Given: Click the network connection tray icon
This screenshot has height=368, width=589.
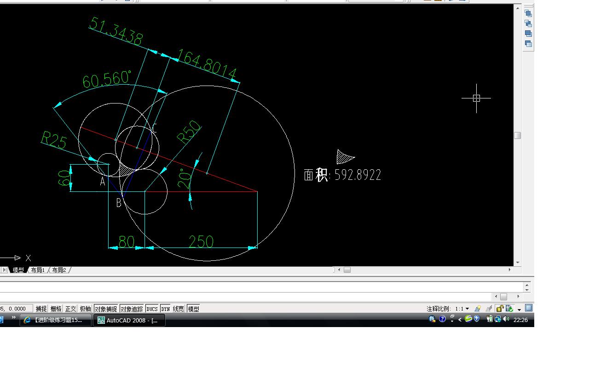Looking at the screenshot, I should (x=498, y=319).
